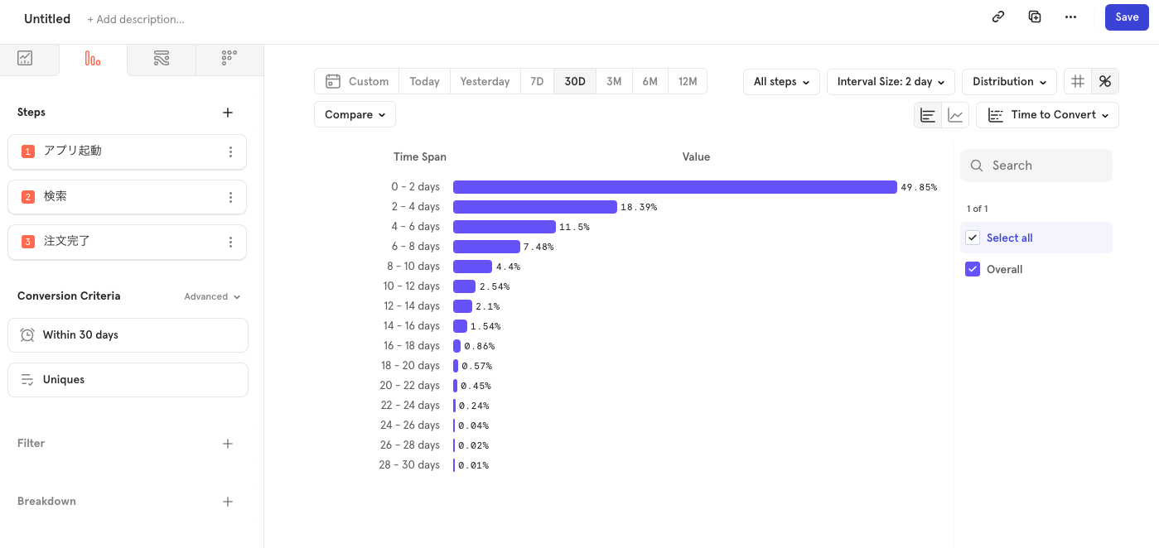Image resolution: width=1159 pixels, height=548 pixels.
Task: Add a new funnel step
Action: click(x=228, y=113)
